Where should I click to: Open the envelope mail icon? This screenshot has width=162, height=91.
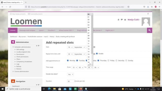click(125, 20)
